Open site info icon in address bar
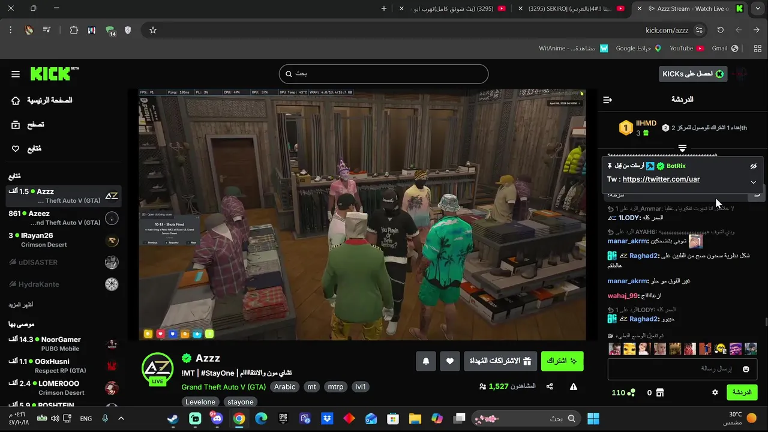The height and width of the screenshot is (432, 768). [699, 30]
